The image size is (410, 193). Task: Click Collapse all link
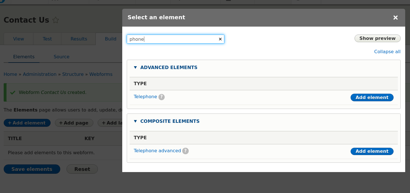[x=387, y=52]
